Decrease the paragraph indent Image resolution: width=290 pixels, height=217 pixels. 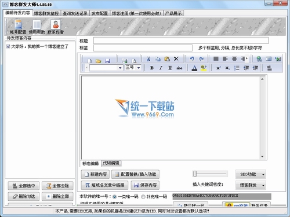pyautogui.click(x=246, y=68)
